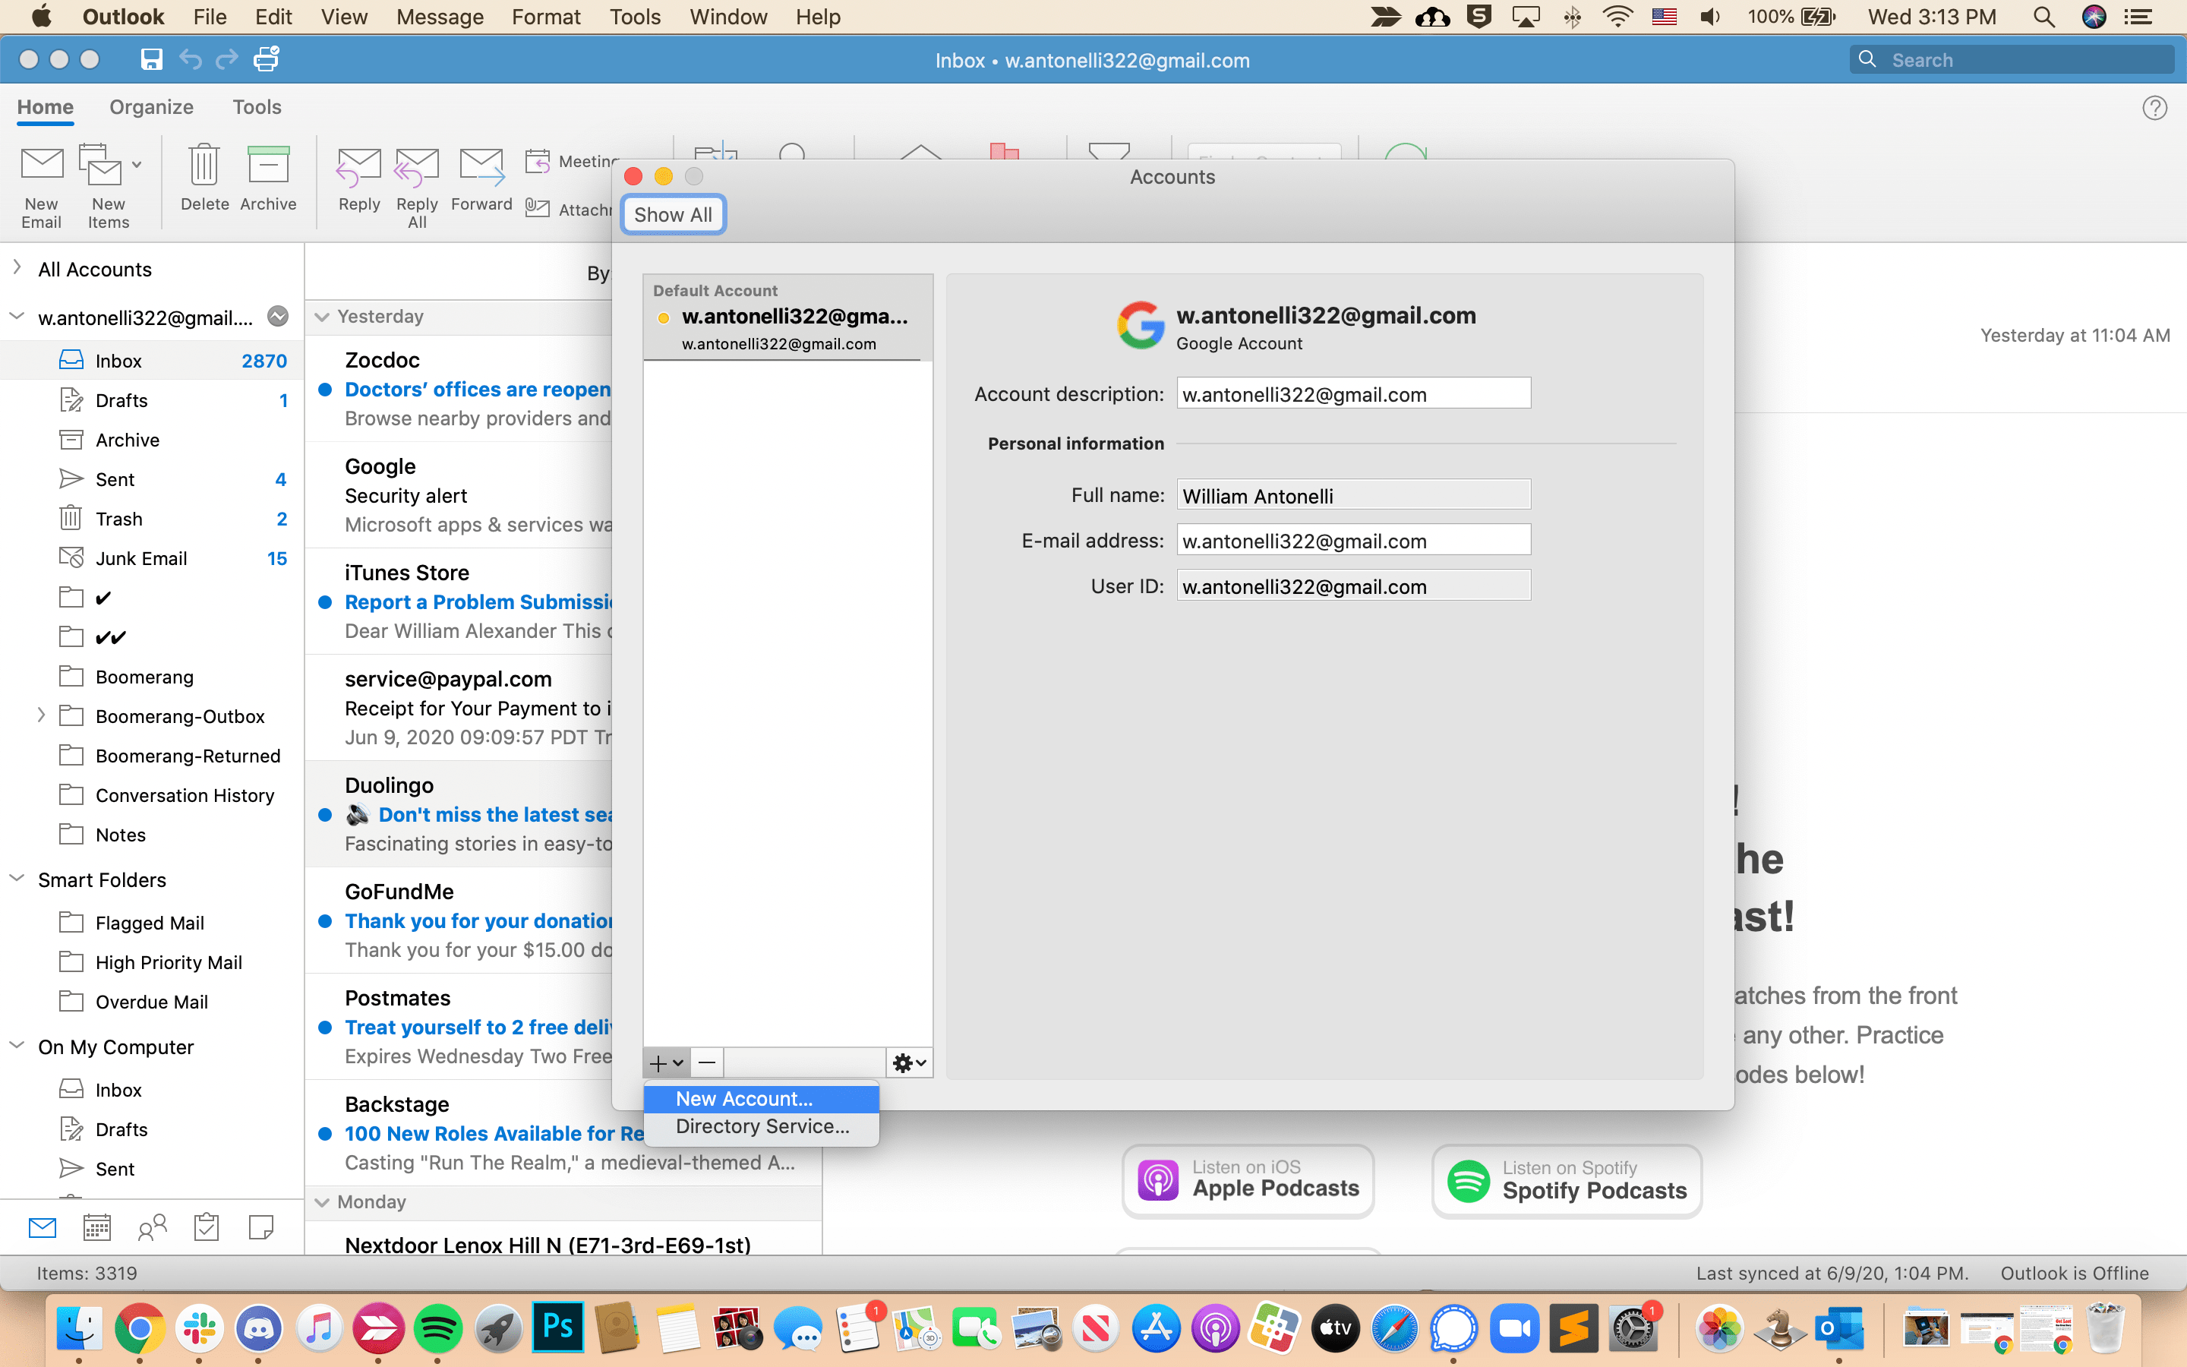Open the Conversation History folder
Image resolution: width=2187 pixels, height=1367 pixels.
pos(152,796)
